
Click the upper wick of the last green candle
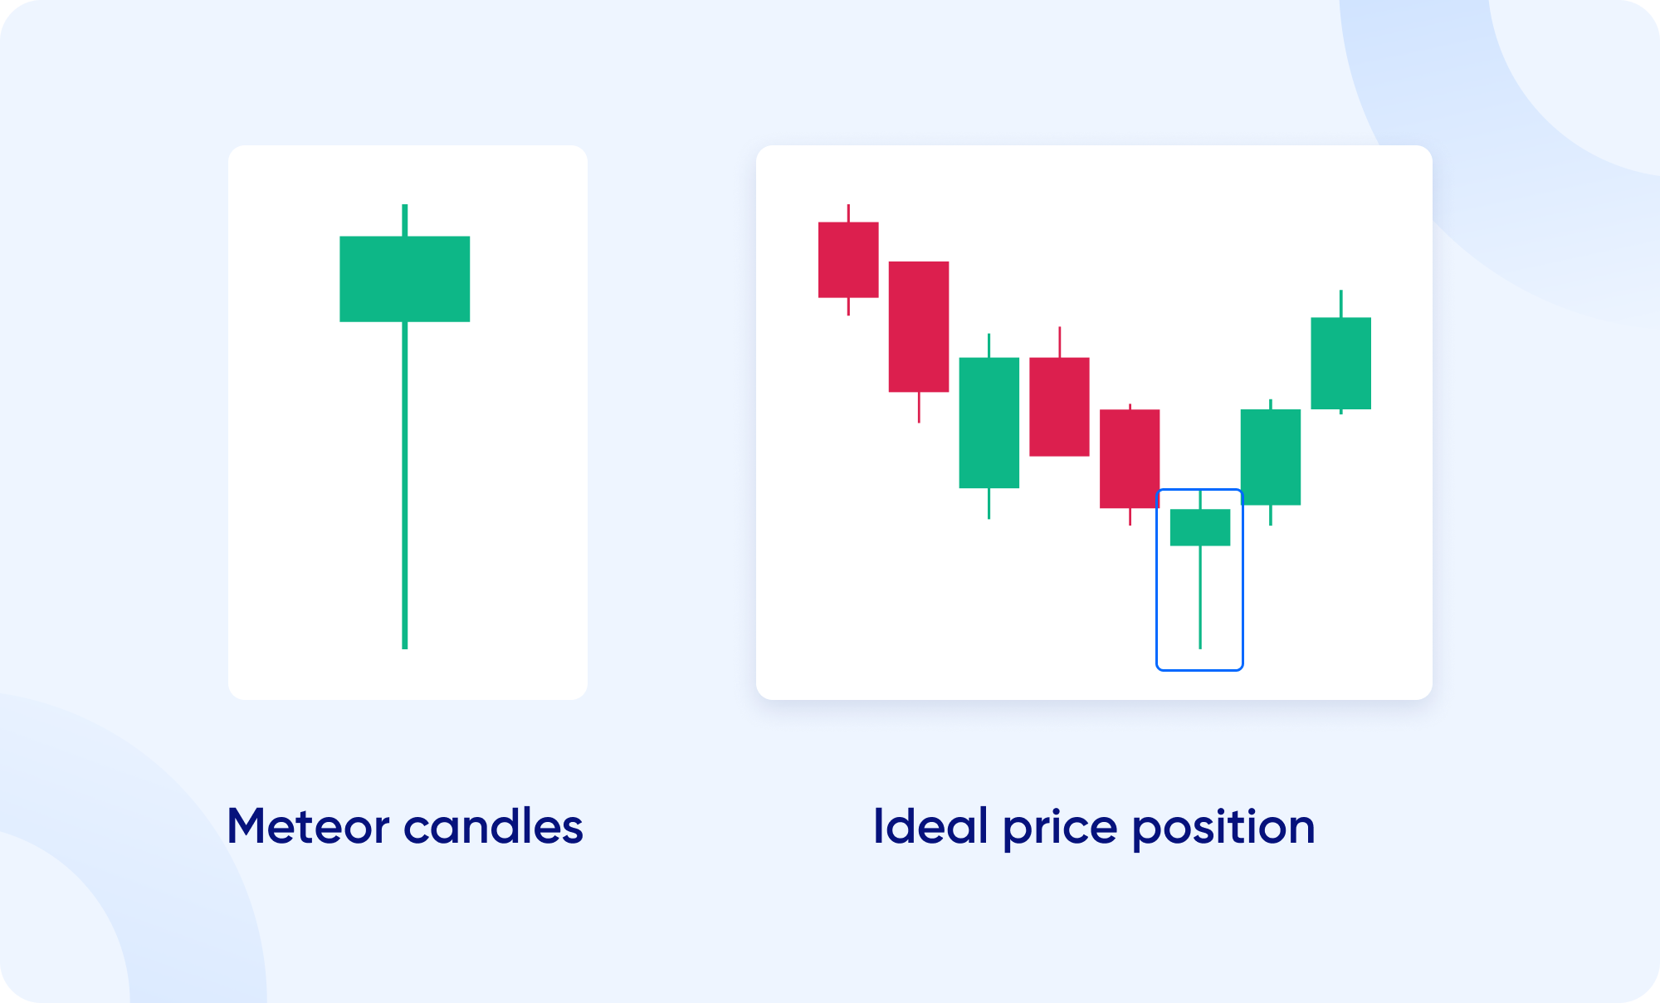(1340, 304)
